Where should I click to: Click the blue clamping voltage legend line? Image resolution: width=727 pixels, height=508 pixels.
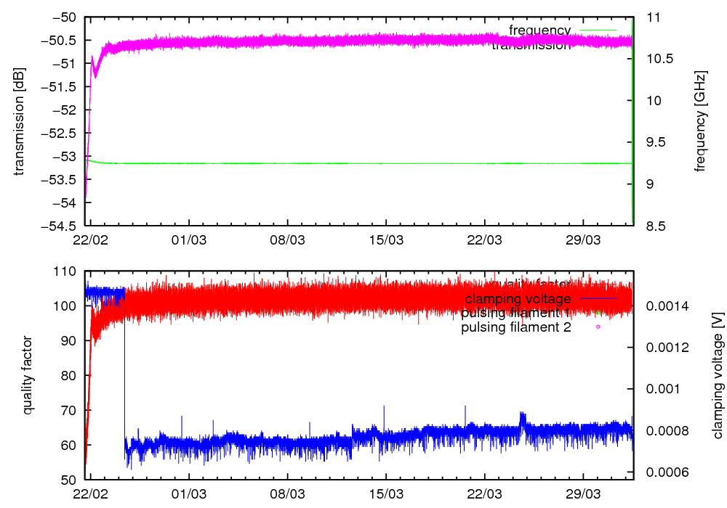597,298
